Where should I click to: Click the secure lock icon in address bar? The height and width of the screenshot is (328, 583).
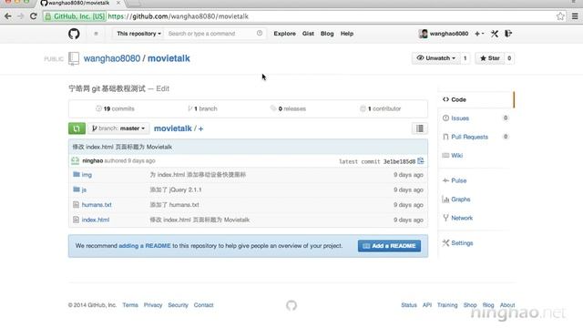(x=48, y=16)
